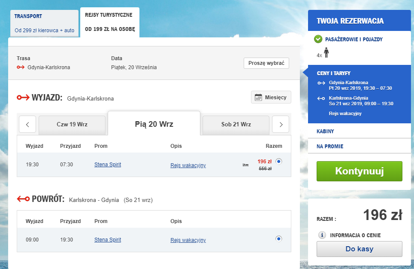Click the passenger figure icon in reservation panel
Image resolution: width=414 pixels, height=269 pixels.
[326, 52]
